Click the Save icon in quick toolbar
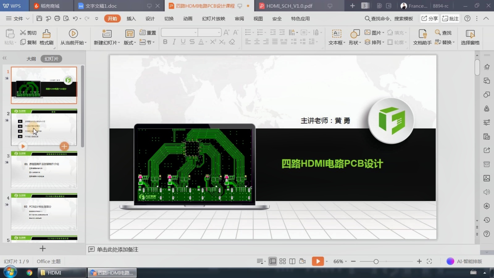Screen dimensions: 494x278 click(x=39, y=19)
